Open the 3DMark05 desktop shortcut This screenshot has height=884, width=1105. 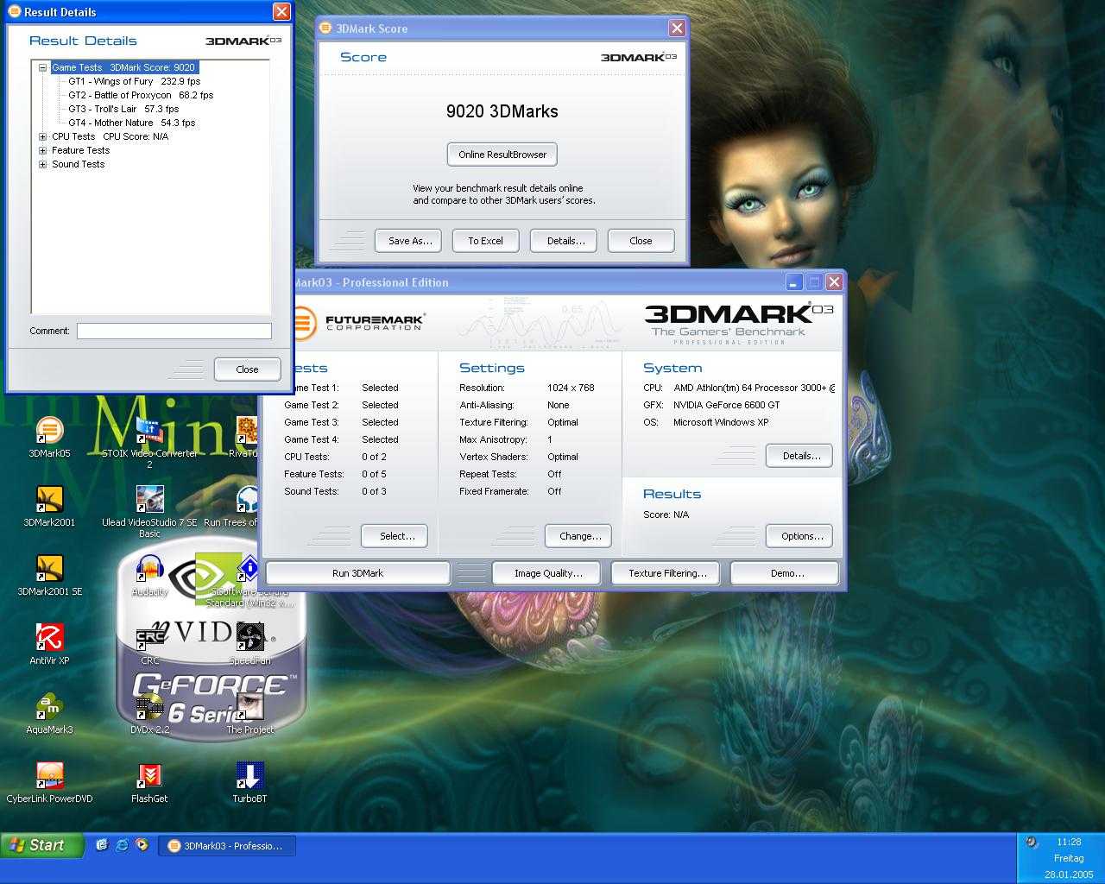[x=49, y=436]
